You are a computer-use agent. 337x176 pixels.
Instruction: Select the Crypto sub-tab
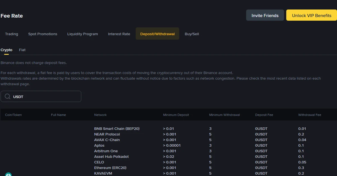tap(6, 50)
